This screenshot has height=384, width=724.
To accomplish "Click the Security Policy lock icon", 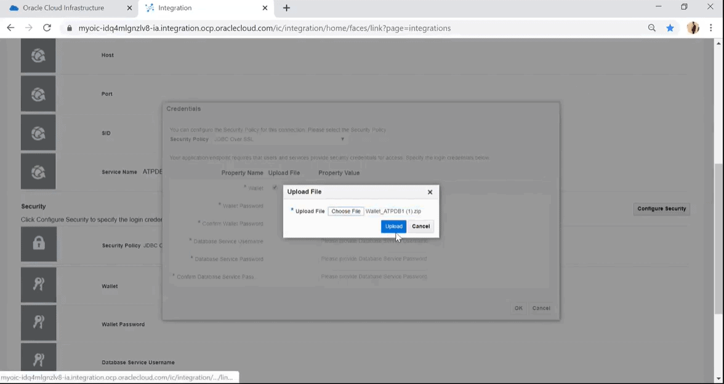I will tap(38, 244).
